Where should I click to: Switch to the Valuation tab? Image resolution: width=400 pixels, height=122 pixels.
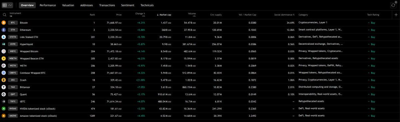68,5
